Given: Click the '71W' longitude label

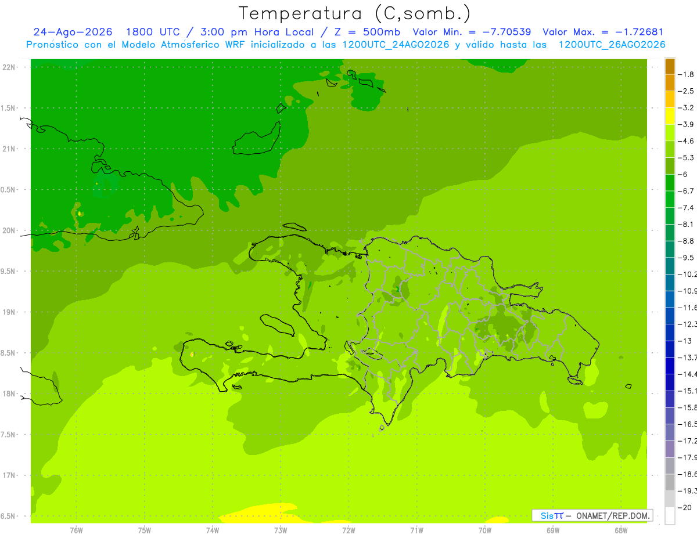Looking at the screenshot, I should pyautogui.click(x=416, y=530).
